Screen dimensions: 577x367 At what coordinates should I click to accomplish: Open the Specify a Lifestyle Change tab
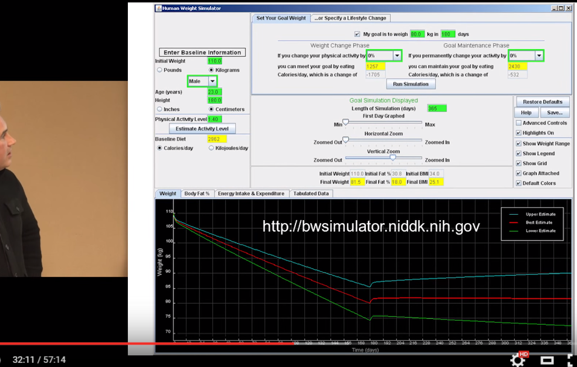(349, 18)
